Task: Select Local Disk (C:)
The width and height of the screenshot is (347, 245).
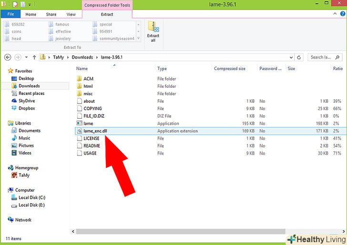Action: tap(28, 197)
